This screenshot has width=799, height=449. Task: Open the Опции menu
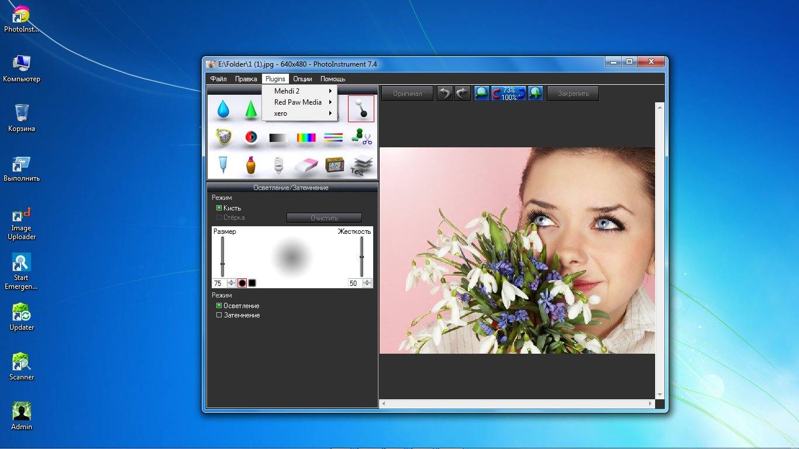pyautogui.click(x=302, y=78)
